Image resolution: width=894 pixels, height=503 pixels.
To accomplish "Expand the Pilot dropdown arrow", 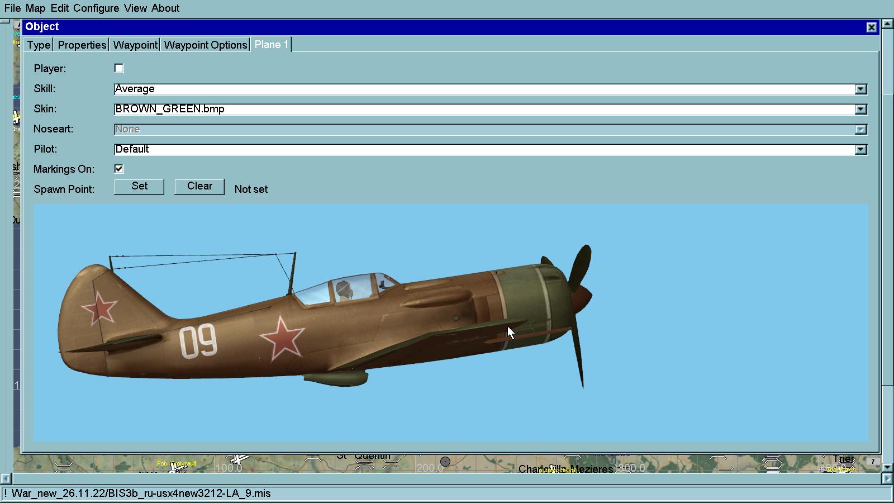I will coord(860,149).
